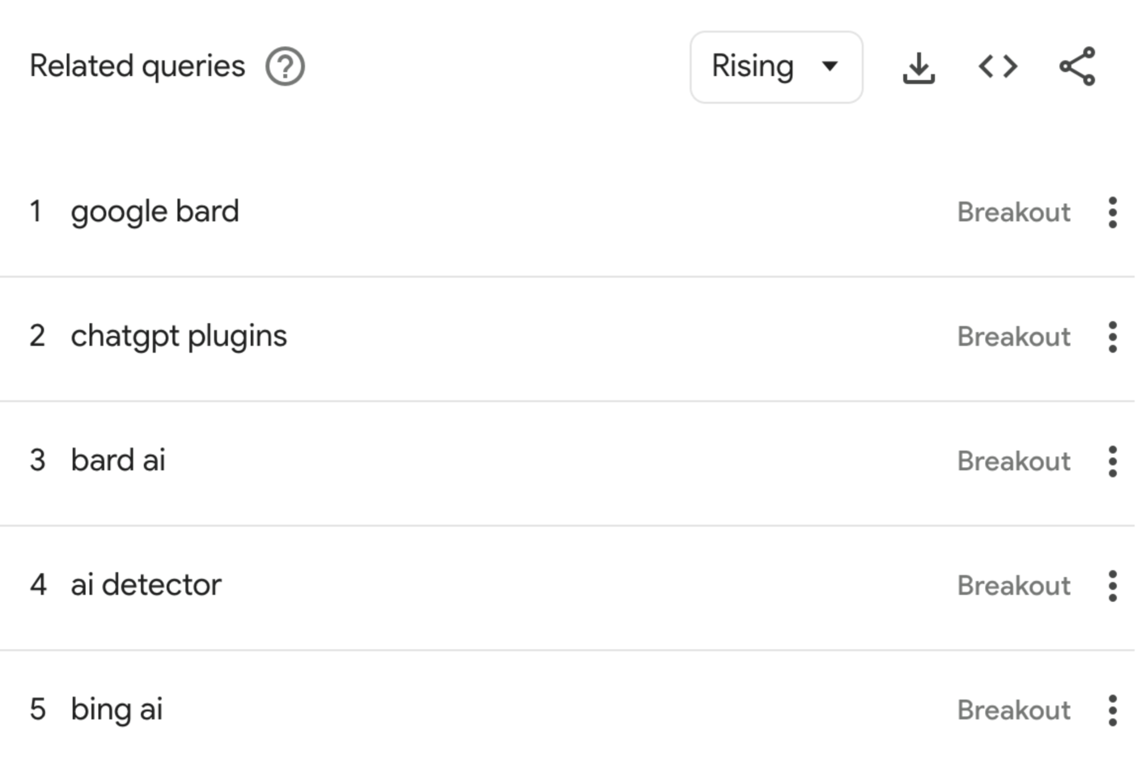Click the share icon

[1077, 66]
